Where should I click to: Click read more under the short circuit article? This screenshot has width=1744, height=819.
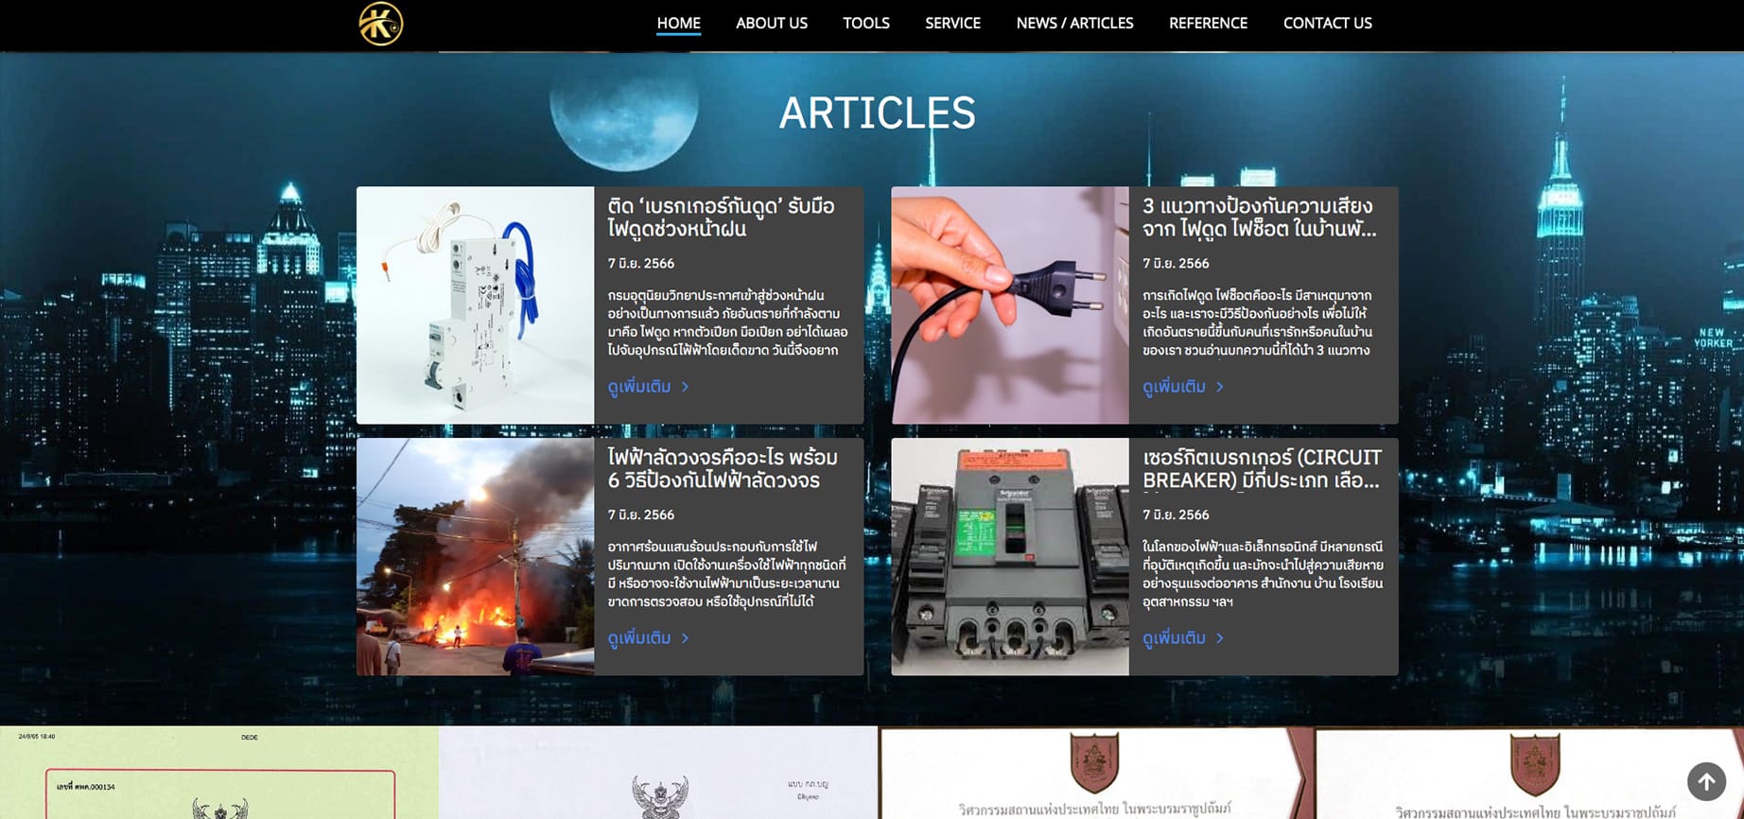pos(647,638)
